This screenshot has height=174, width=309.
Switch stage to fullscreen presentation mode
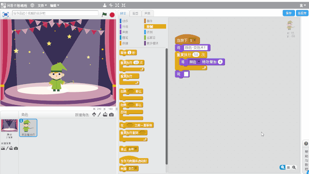click(5, 14)
